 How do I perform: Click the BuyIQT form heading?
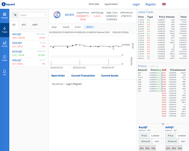(143, 127)
